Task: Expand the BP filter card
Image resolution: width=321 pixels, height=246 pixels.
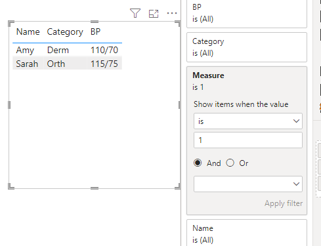Action: (x=247, y=14)
